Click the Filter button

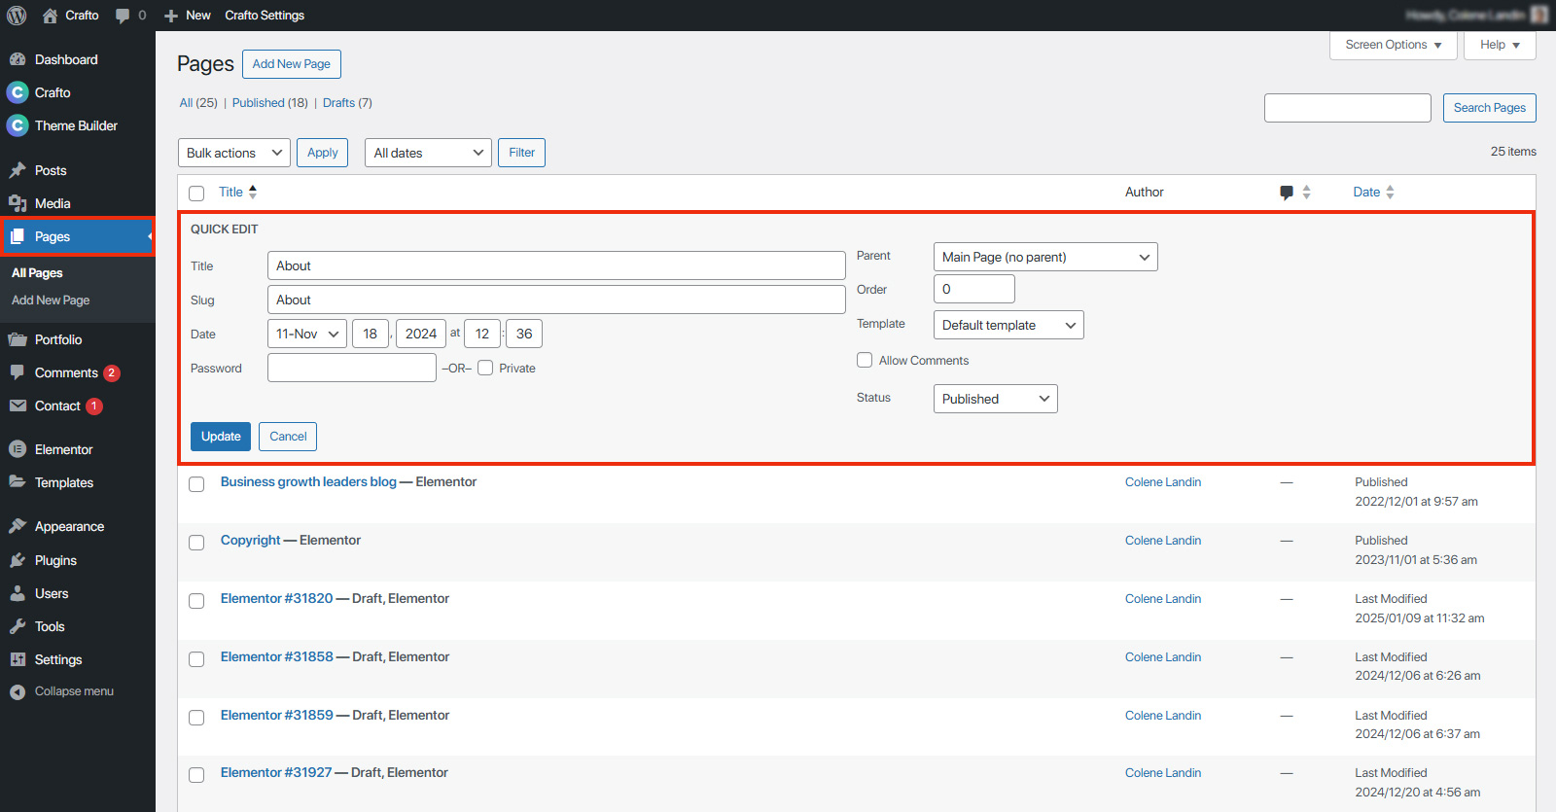tap(521, 153)
